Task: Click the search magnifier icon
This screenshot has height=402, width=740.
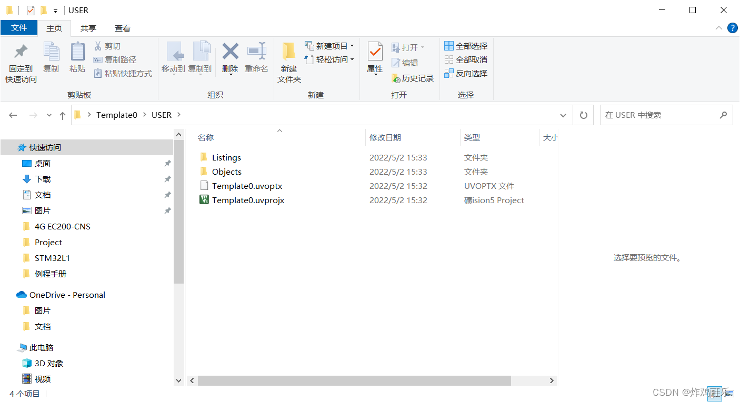Action: coord(724,115)
